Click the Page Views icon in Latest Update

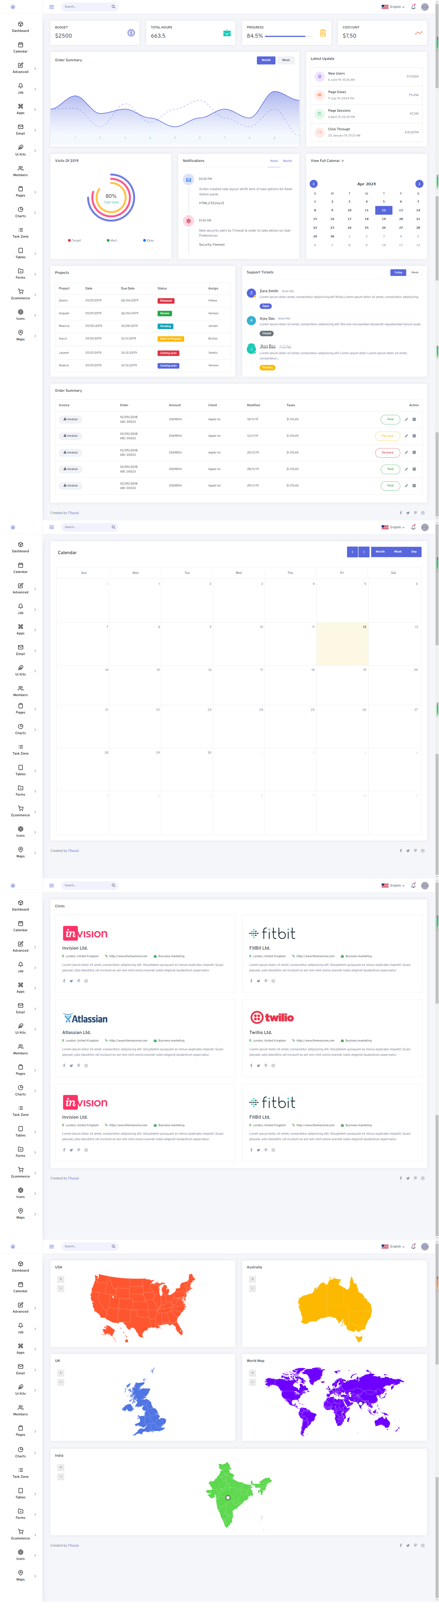[319, 95]
